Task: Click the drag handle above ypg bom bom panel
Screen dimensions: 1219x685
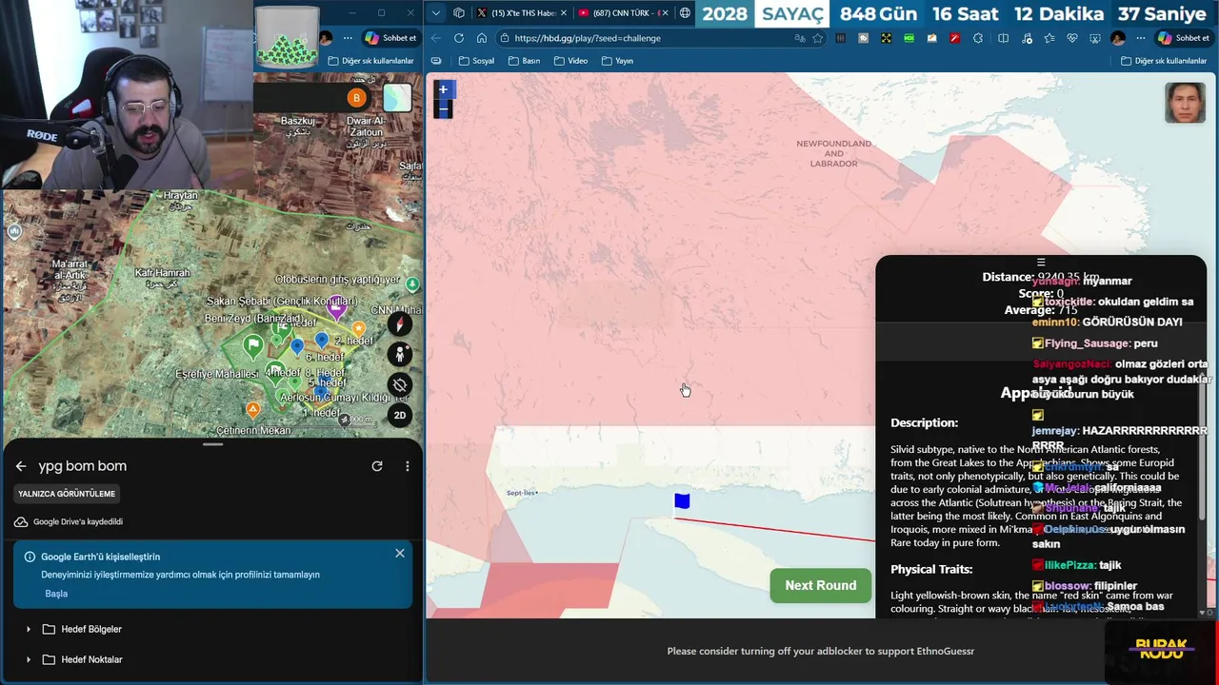Action: [212, 444]
